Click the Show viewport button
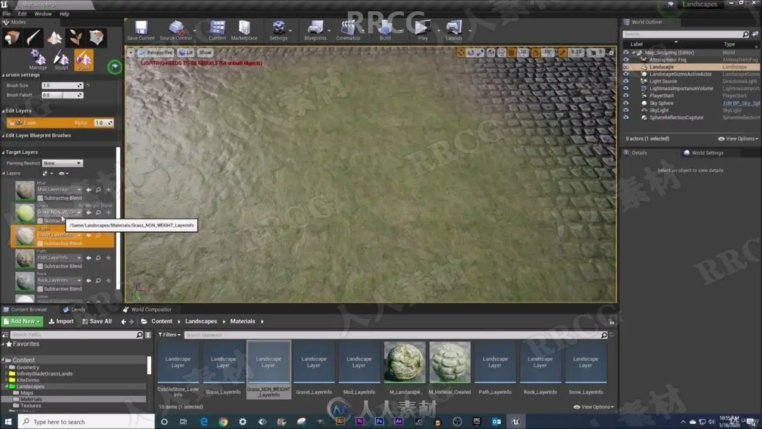Image resolution: width=762 pixels, height=429 pixels. click(205, 52)
